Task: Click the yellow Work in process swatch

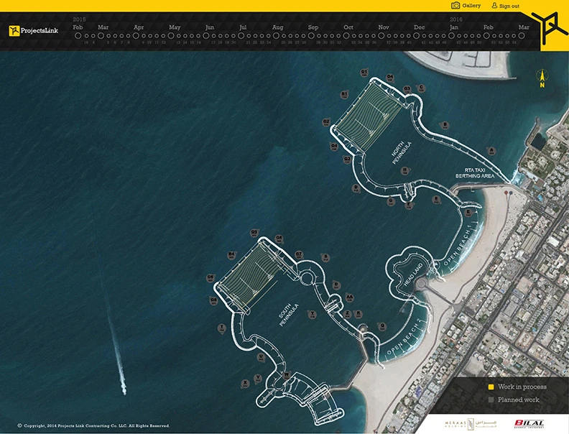Action: 491,387
